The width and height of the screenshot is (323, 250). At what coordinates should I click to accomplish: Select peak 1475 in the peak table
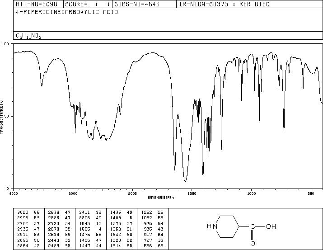[x=84, y=235]
